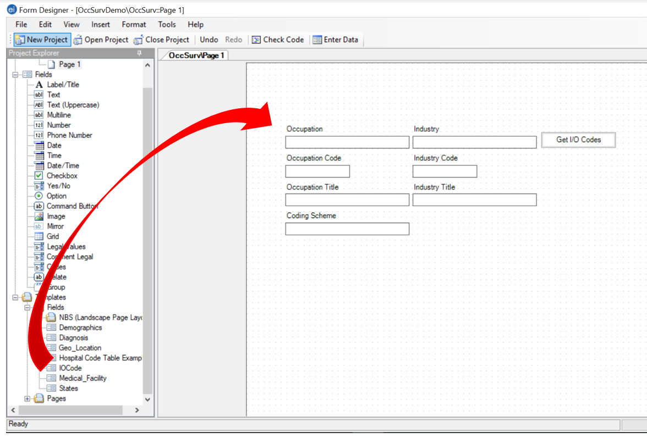Select the States template
This screenshot has height=438, width=647.
pyautogui.click(x=68, y=388)
